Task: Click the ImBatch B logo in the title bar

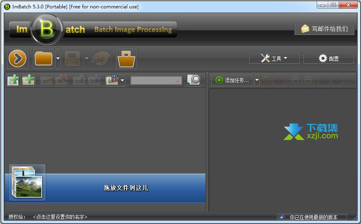Action: (x=7, y=7)
